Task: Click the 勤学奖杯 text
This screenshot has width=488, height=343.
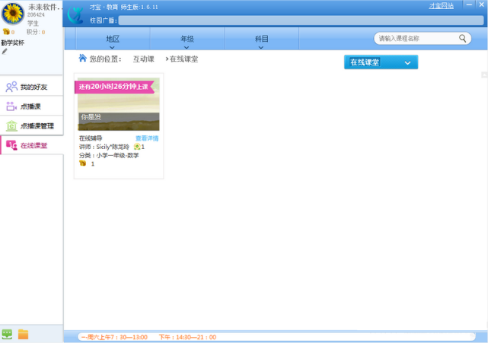Action: tap(13, 43)
